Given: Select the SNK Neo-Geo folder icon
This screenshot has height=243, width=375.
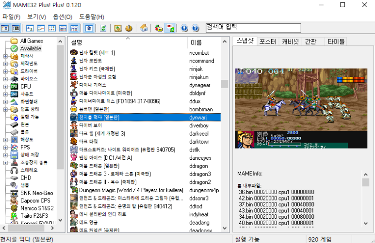Looking at the screenshot, I should pyautogui.click(x=14, y=193).
